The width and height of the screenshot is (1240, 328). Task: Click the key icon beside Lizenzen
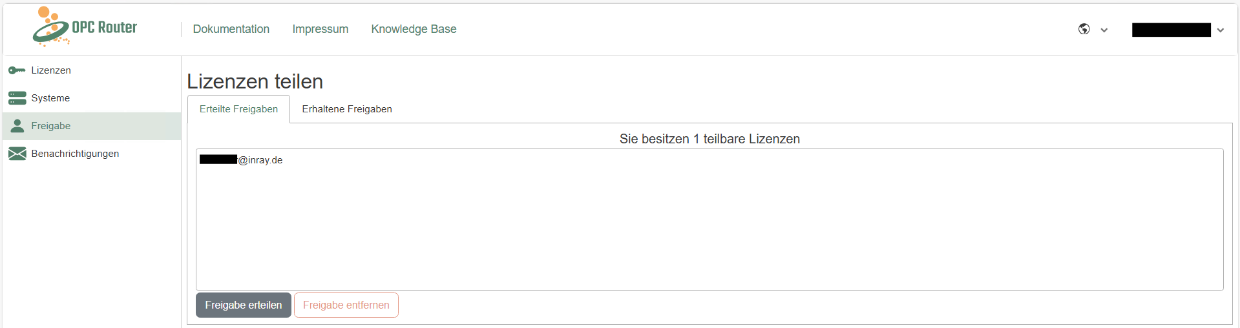17,70
